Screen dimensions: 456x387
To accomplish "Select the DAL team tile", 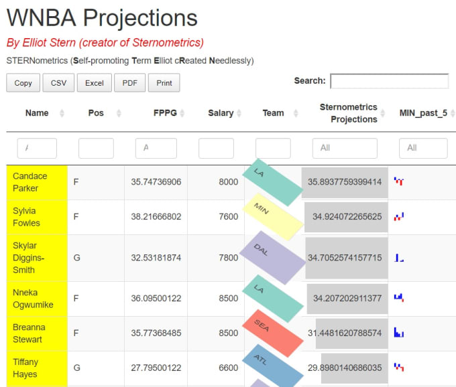I will (274, 258).
